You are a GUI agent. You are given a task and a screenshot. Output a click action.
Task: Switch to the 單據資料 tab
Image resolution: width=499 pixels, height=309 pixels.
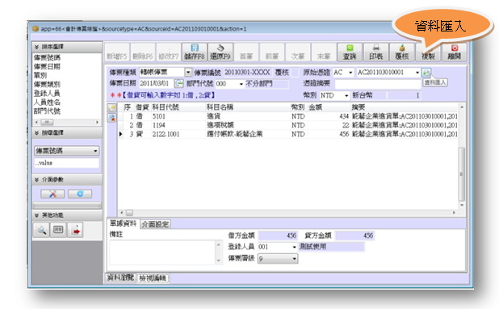[x=123, y=223]
